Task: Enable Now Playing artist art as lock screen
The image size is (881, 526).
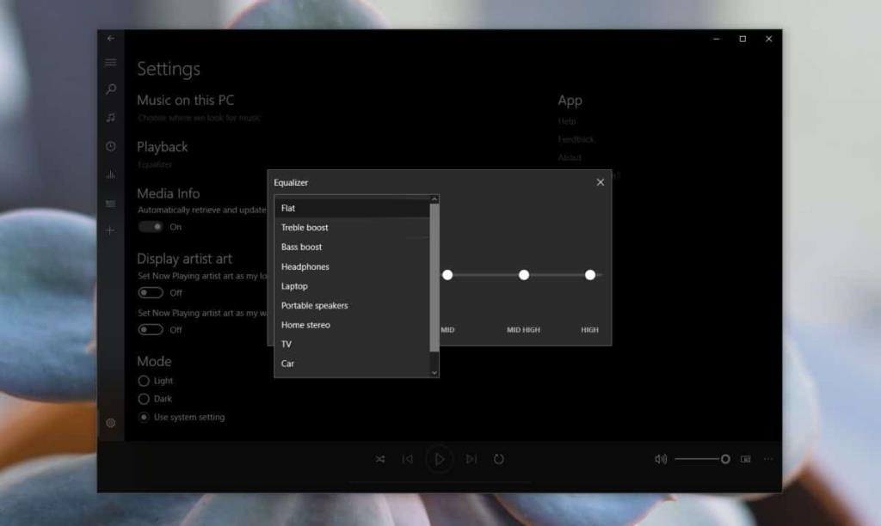Action: [151, 292]
